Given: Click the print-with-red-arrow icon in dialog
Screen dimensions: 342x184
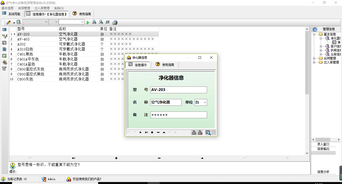Looking at the screenshot, I should 200,132.
